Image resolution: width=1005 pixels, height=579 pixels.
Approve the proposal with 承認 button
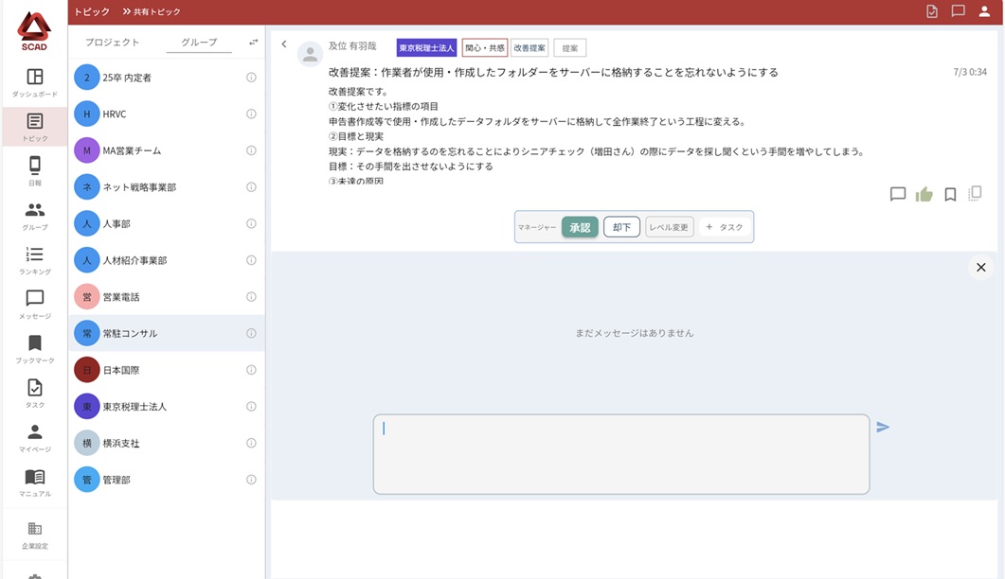coord(580,227)
